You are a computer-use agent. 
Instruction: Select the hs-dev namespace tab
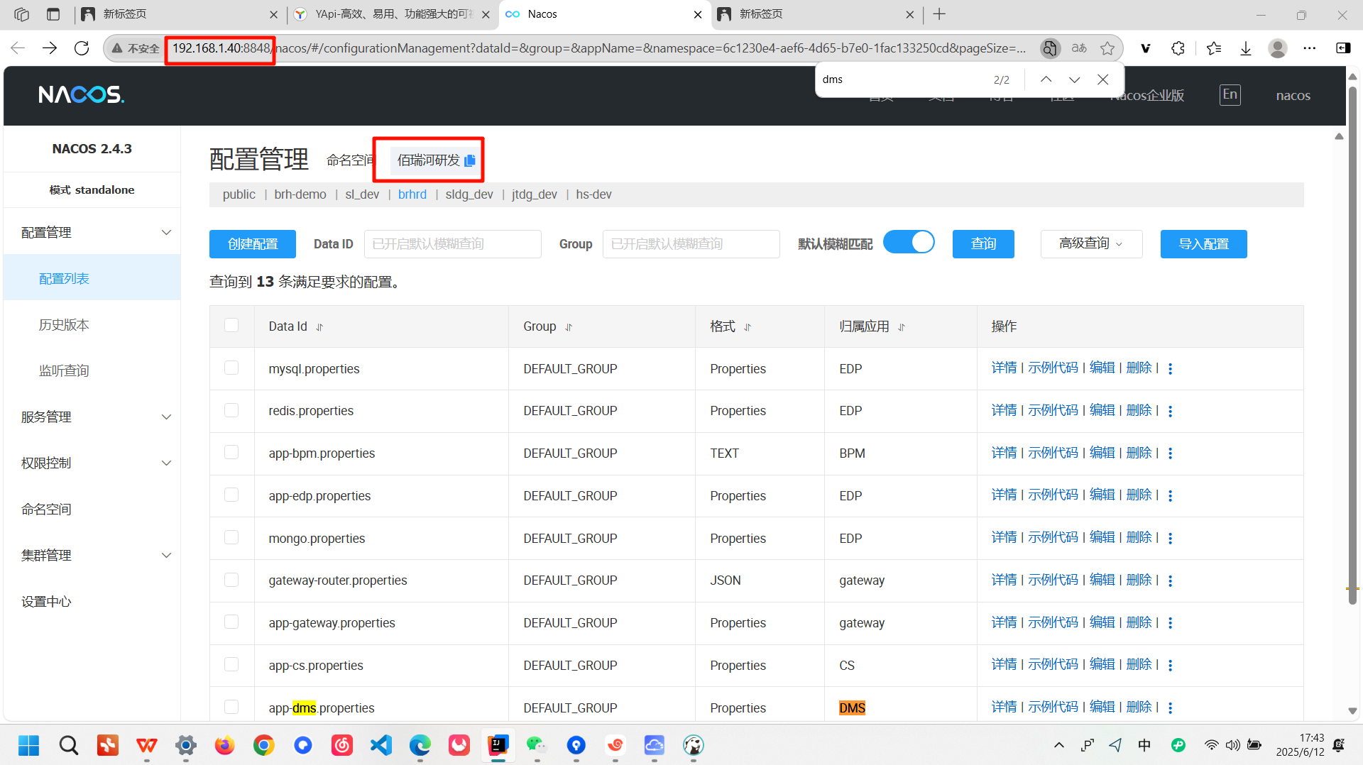tap(593, 194)
